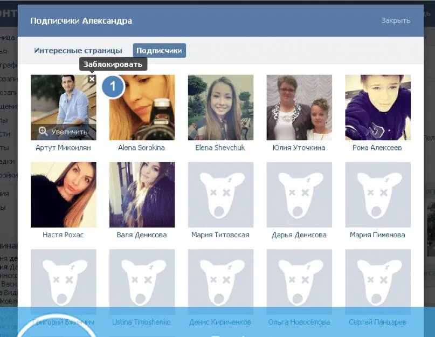The image size is (435, 337).
Task: Open Артут Микоилян profile photo
Action: 64,107
